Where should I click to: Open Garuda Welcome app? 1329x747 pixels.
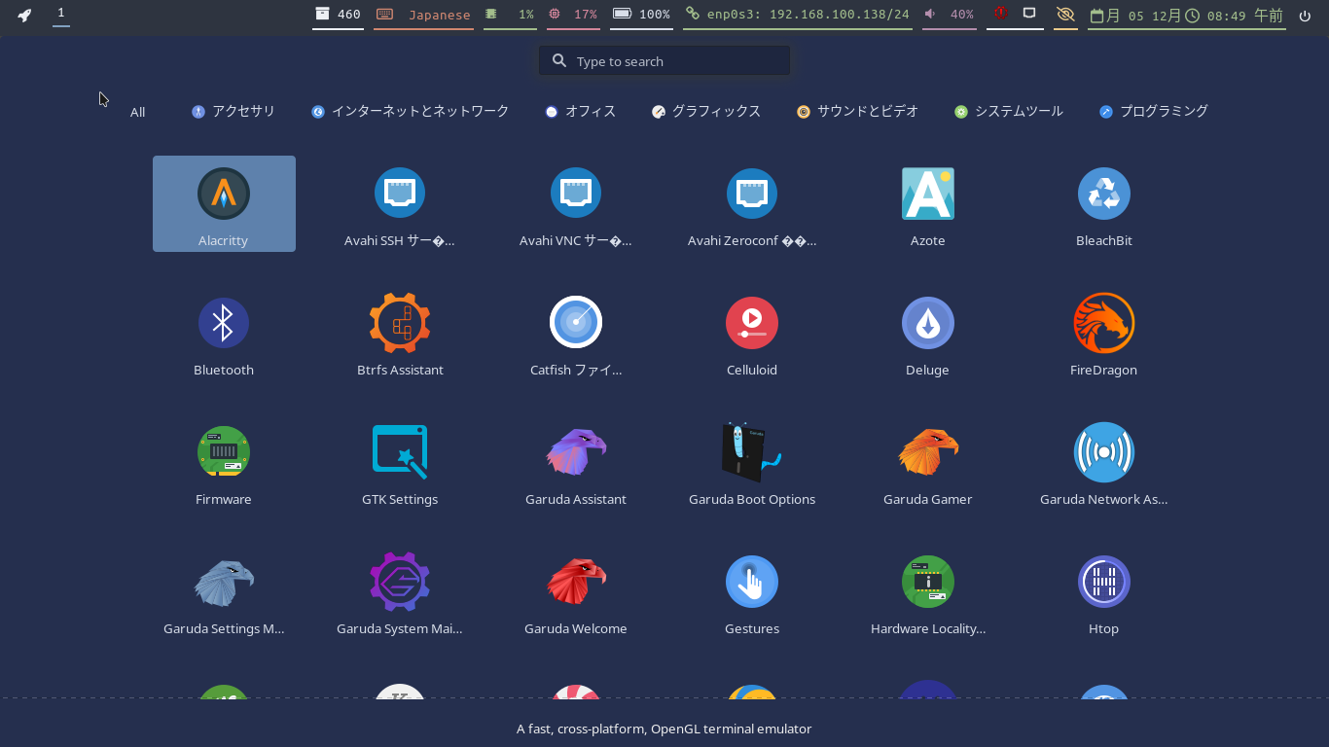pyautogui.click(x=576, y=591)
